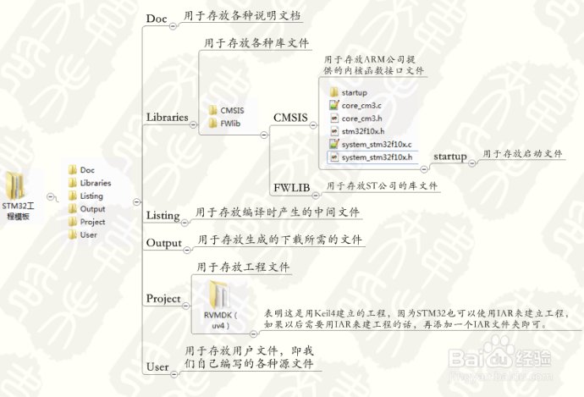Click the CMSIS folder icon under Libraries

(213, 111)
